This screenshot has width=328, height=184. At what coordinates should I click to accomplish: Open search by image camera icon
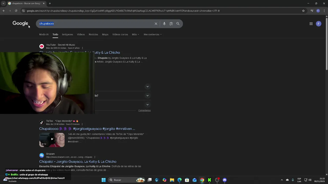pos(171,24)
